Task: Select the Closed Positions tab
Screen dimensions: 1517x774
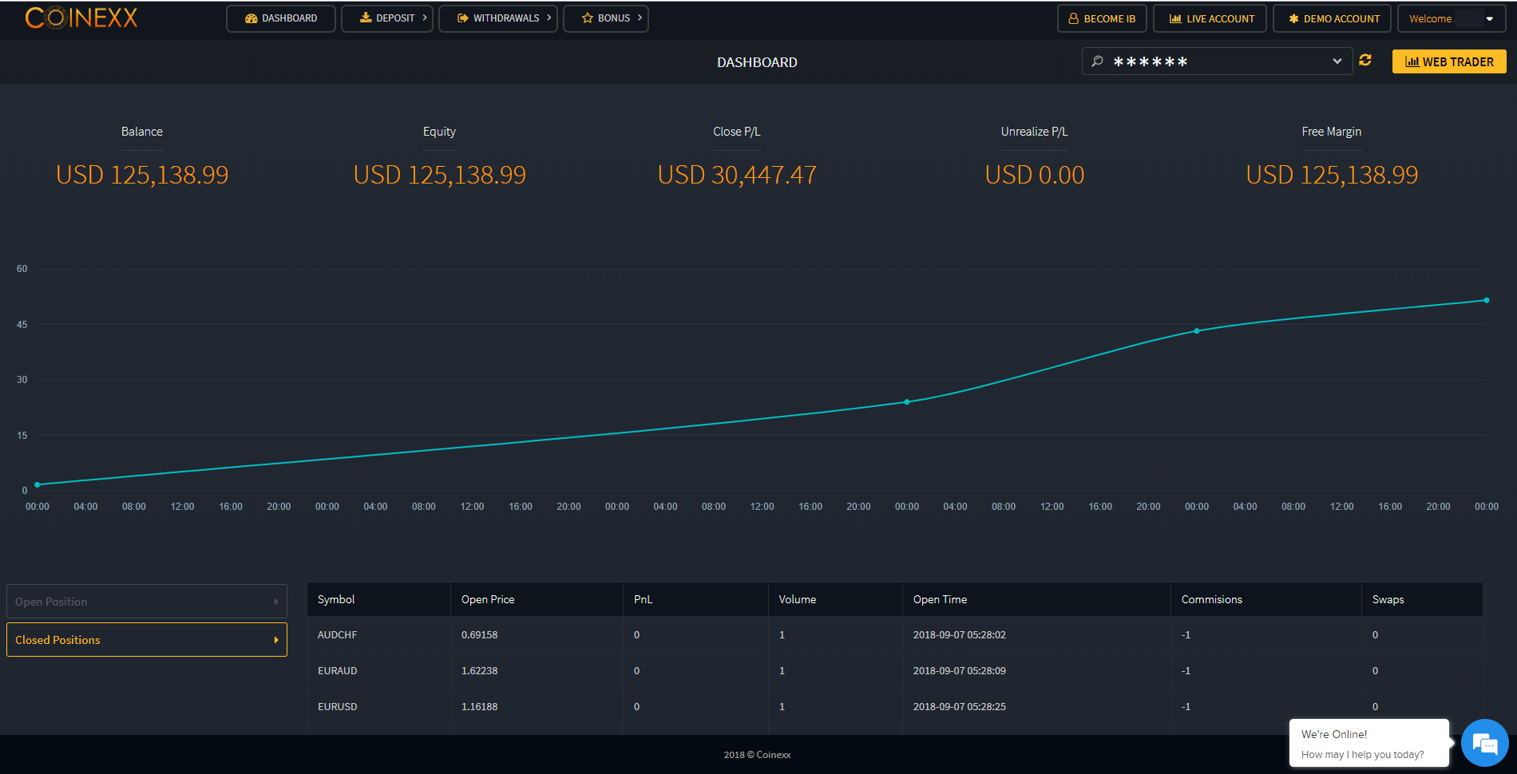Action: tap(147, 640)
